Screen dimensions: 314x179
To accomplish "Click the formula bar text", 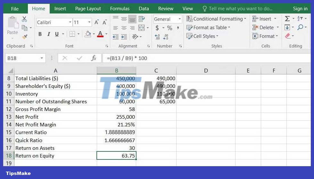I will tap(127, 58).
